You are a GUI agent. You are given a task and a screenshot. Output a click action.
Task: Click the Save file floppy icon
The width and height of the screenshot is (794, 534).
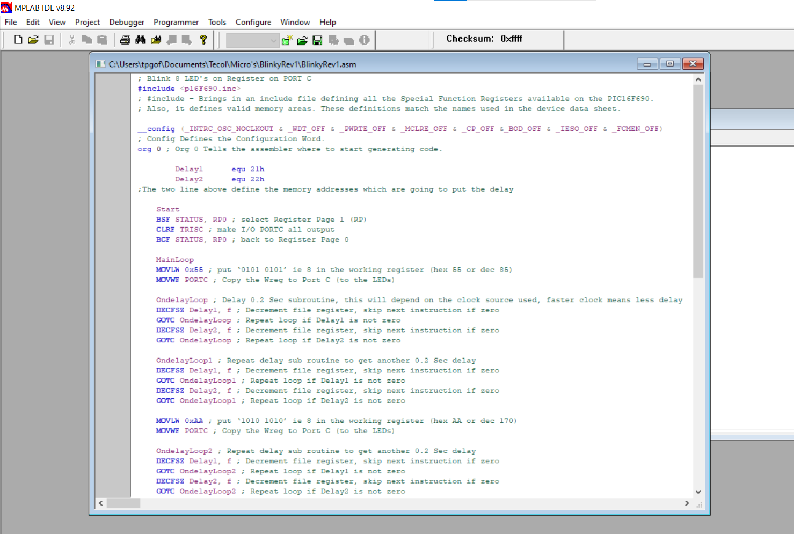click(x=49, y=40)
